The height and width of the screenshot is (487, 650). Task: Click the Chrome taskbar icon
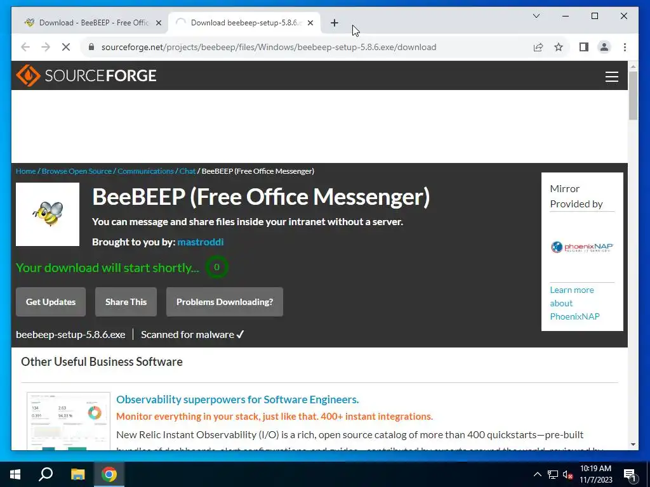(x=109, y=474)
